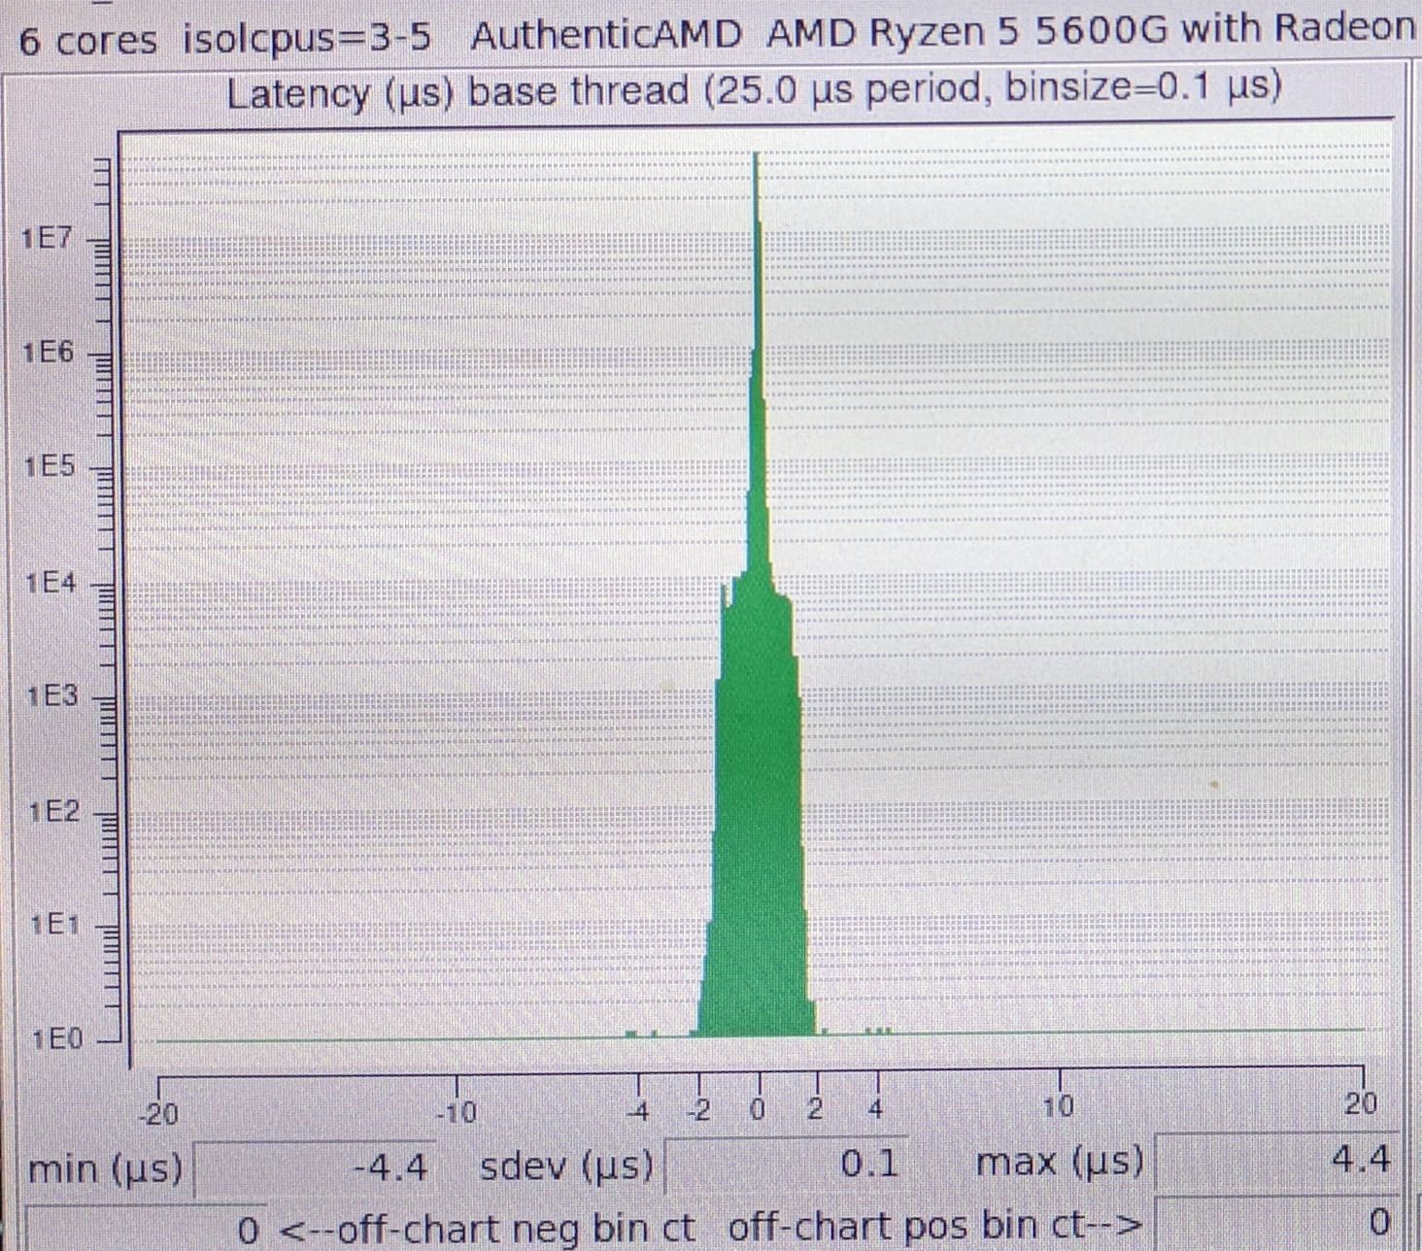Viewport: 1422px width, 1251px height.
Task: Click the 1E3 y-axis label
Action: tap(51, 696)
